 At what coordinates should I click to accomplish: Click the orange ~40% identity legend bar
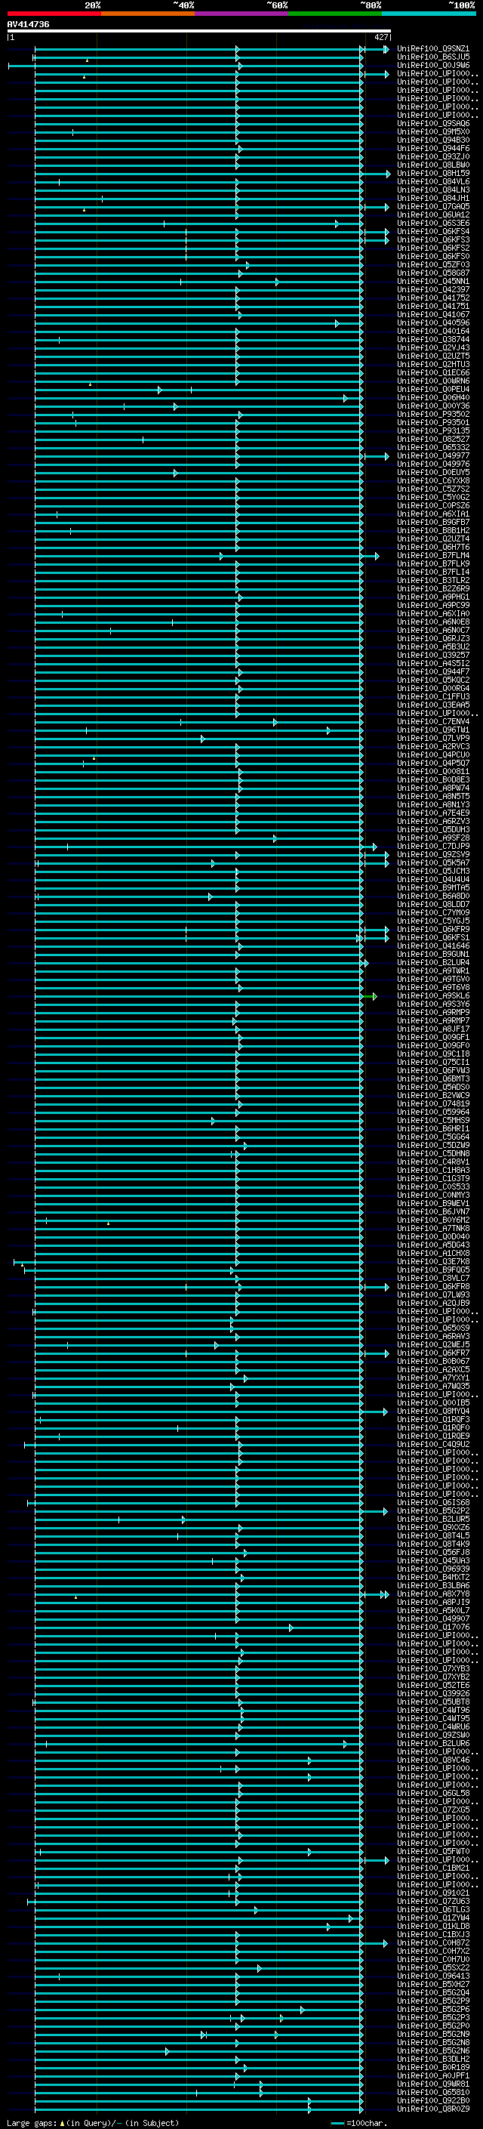click(x=148, y=14)
